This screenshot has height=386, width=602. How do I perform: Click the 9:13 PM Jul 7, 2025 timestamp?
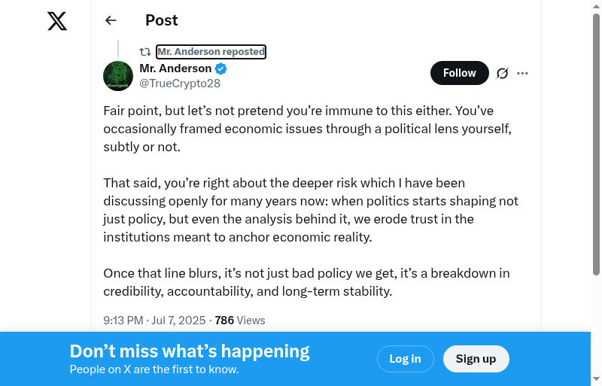click(154, 320)
